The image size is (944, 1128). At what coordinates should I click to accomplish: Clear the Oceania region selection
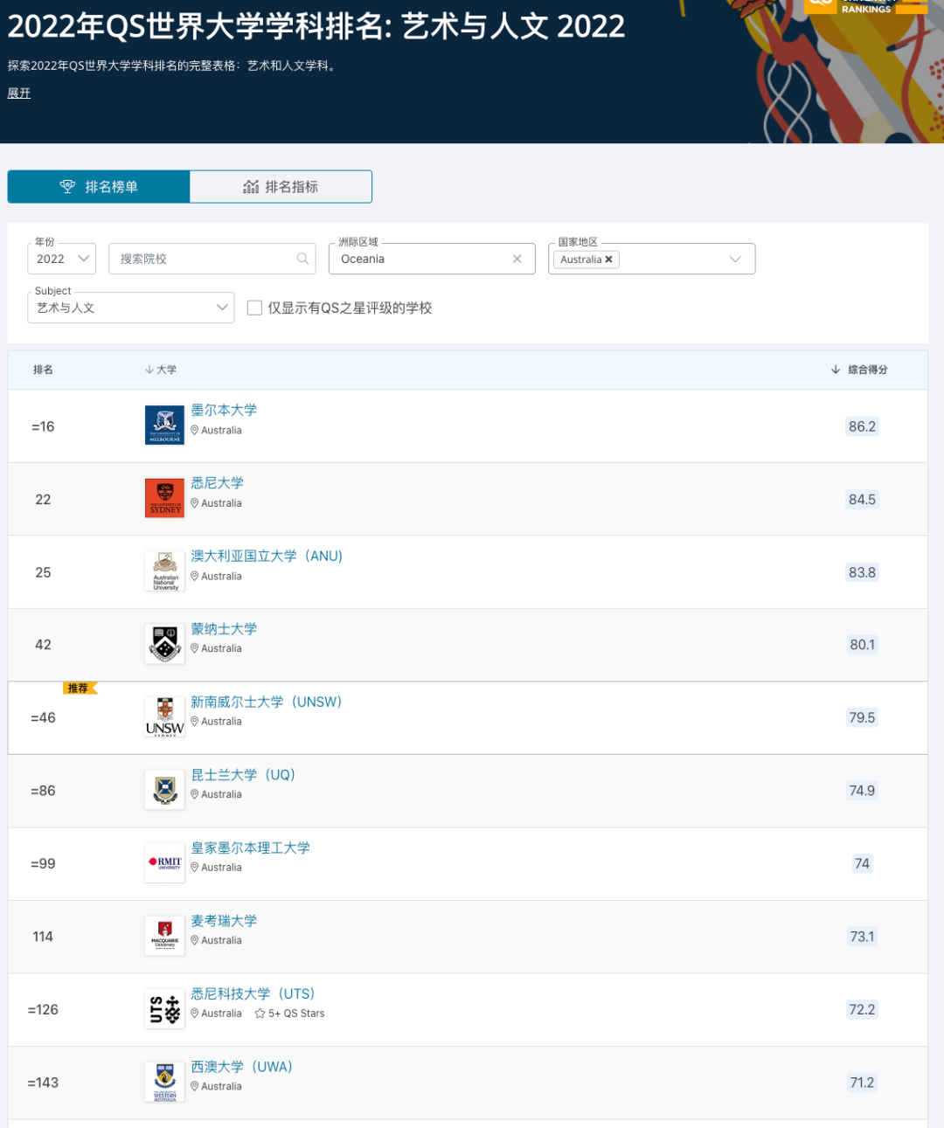[x=517, y=259]
